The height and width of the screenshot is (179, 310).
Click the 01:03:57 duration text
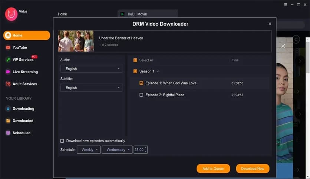[237, 95]
